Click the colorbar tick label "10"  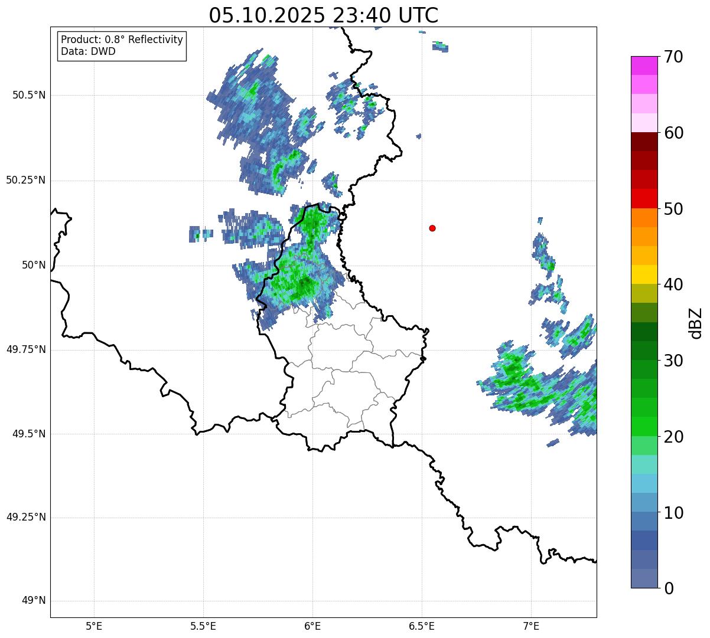[673, 513]
